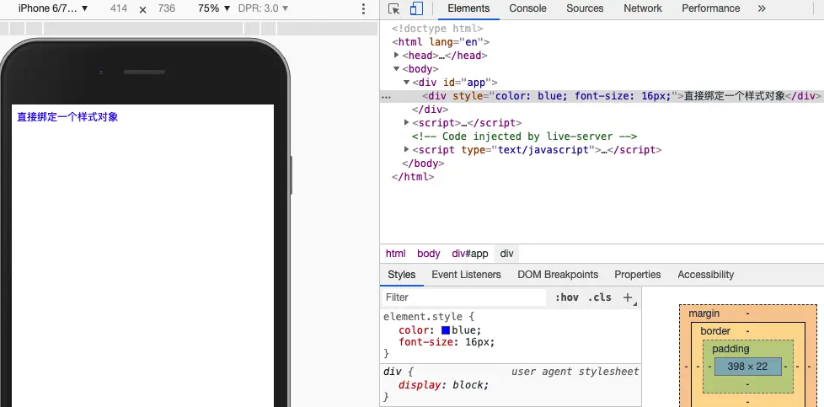Click the 398 × 22 content box

[x=747, y=367]
